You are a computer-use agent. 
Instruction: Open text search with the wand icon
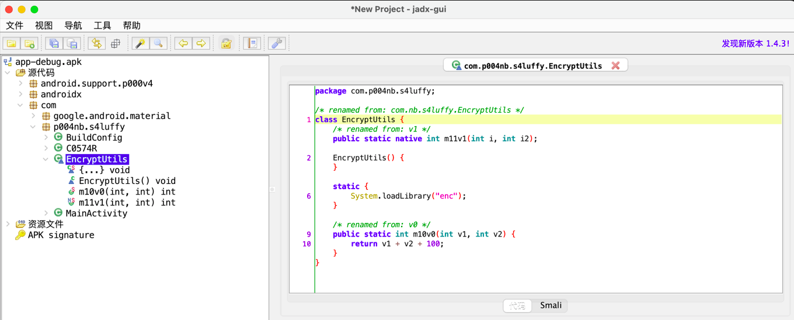point(140,43)
